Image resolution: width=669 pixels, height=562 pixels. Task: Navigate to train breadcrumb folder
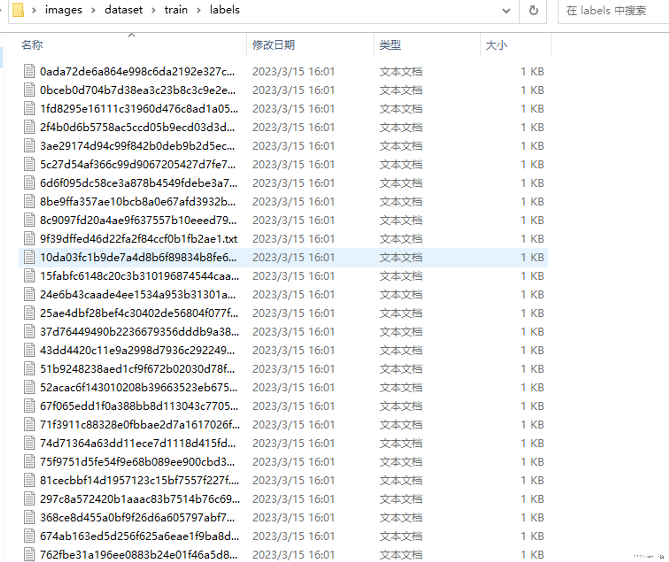coord(176,10)
